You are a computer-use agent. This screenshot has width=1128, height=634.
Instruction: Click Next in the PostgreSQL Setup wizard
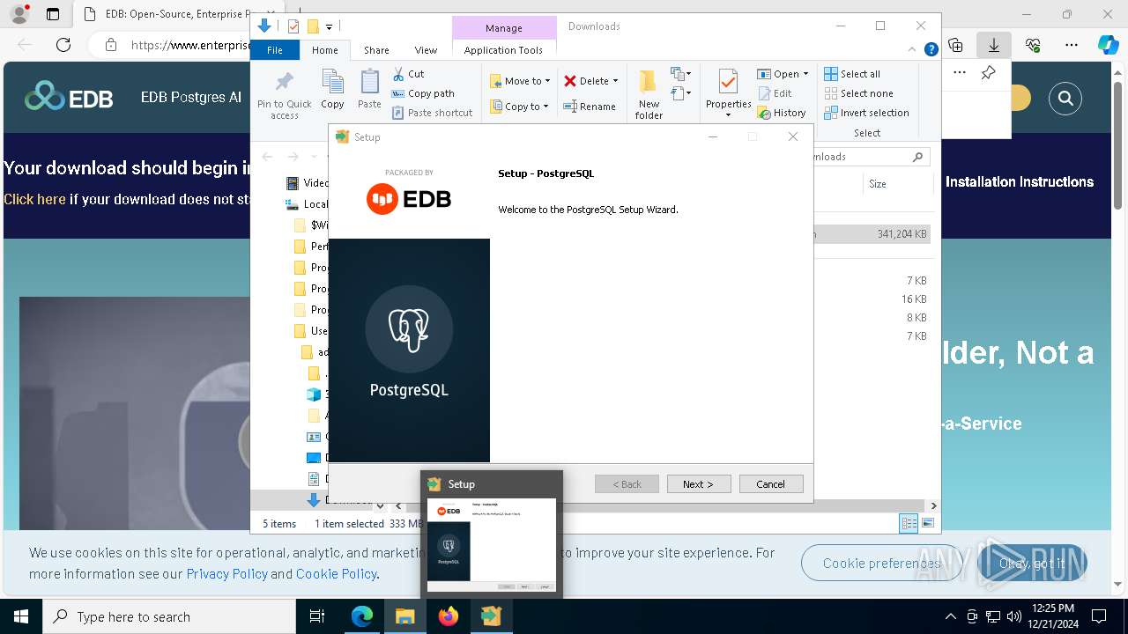point(697,483)
